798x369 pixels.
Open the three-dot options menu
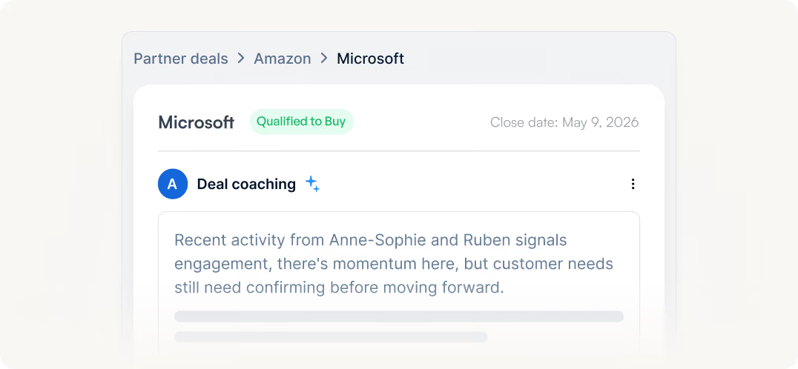click(633, 184)
